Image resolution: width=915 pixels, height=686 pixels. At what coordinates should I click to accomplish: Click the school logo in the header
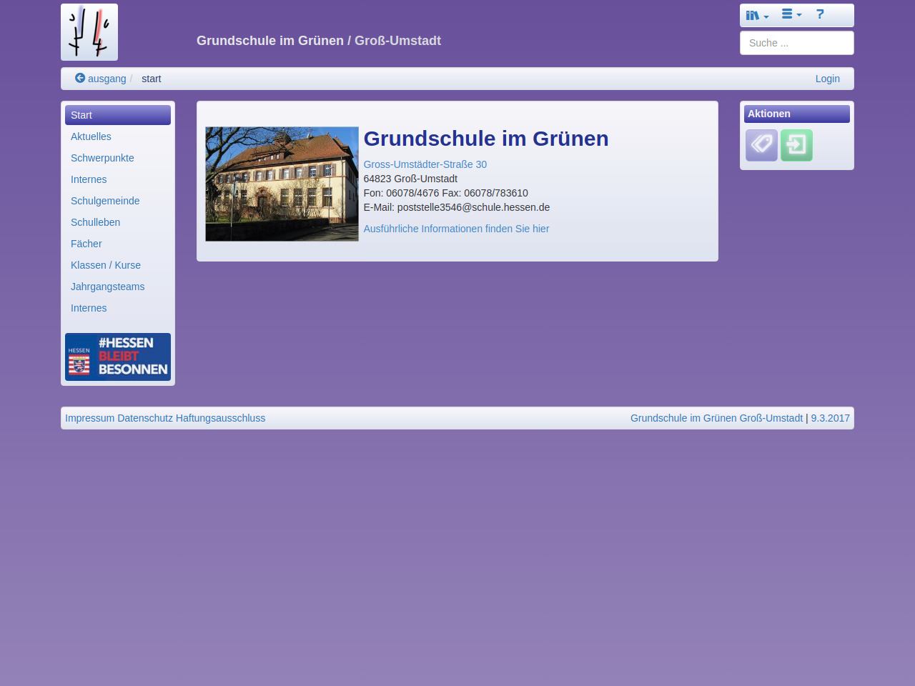click(89, 32)
